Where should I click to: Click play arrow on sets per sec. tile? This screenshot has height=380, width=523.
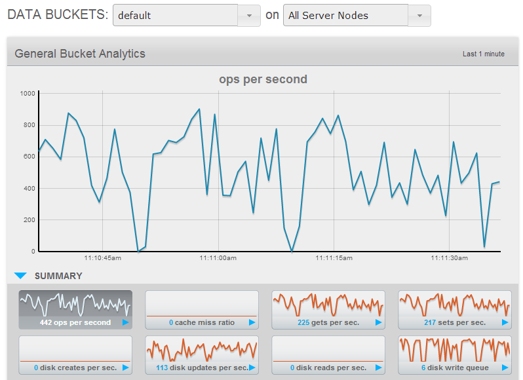click(505, 322)
